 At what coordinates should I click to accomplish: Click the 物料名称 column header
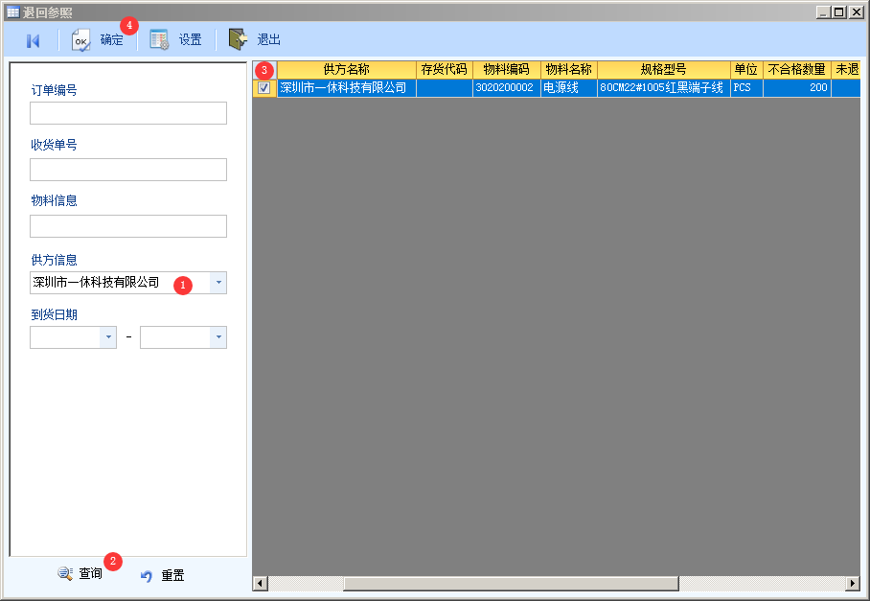[x=569, y=69]
